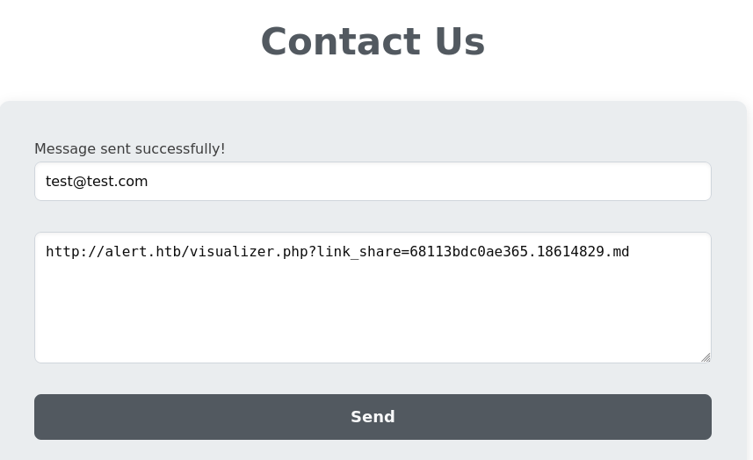Click inside the message textarea
This screenshot has width=753, height=460.
coord(373,298)
